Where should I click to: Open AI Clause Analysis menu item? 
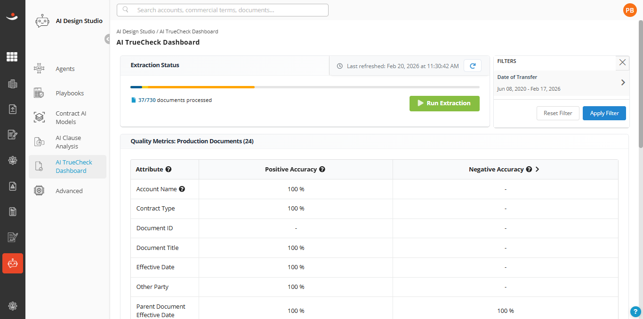point(67,142)
